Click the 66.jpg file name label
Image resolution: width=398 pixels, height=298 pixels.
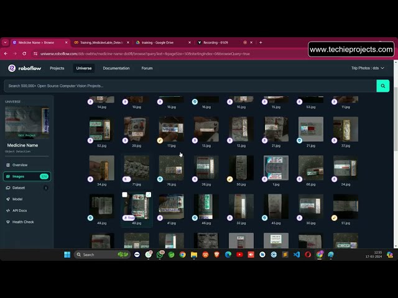[x=311, y=184]
